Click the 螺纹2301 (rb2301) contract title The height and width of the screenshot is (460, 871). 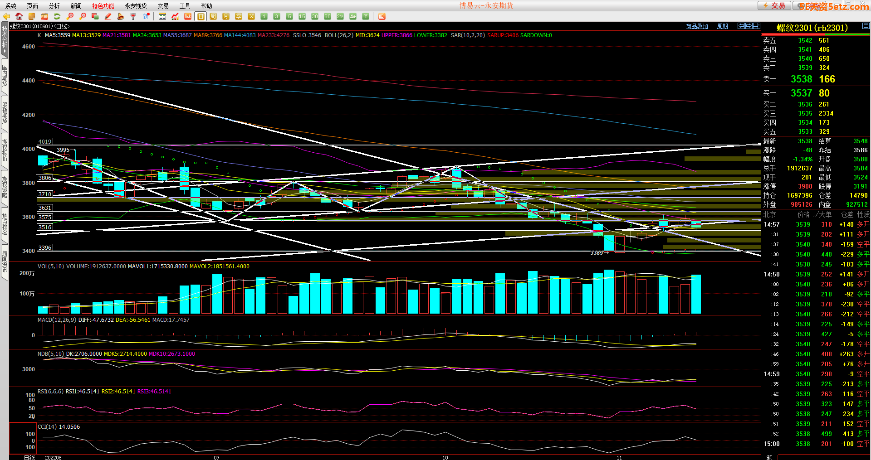(812, 28)
